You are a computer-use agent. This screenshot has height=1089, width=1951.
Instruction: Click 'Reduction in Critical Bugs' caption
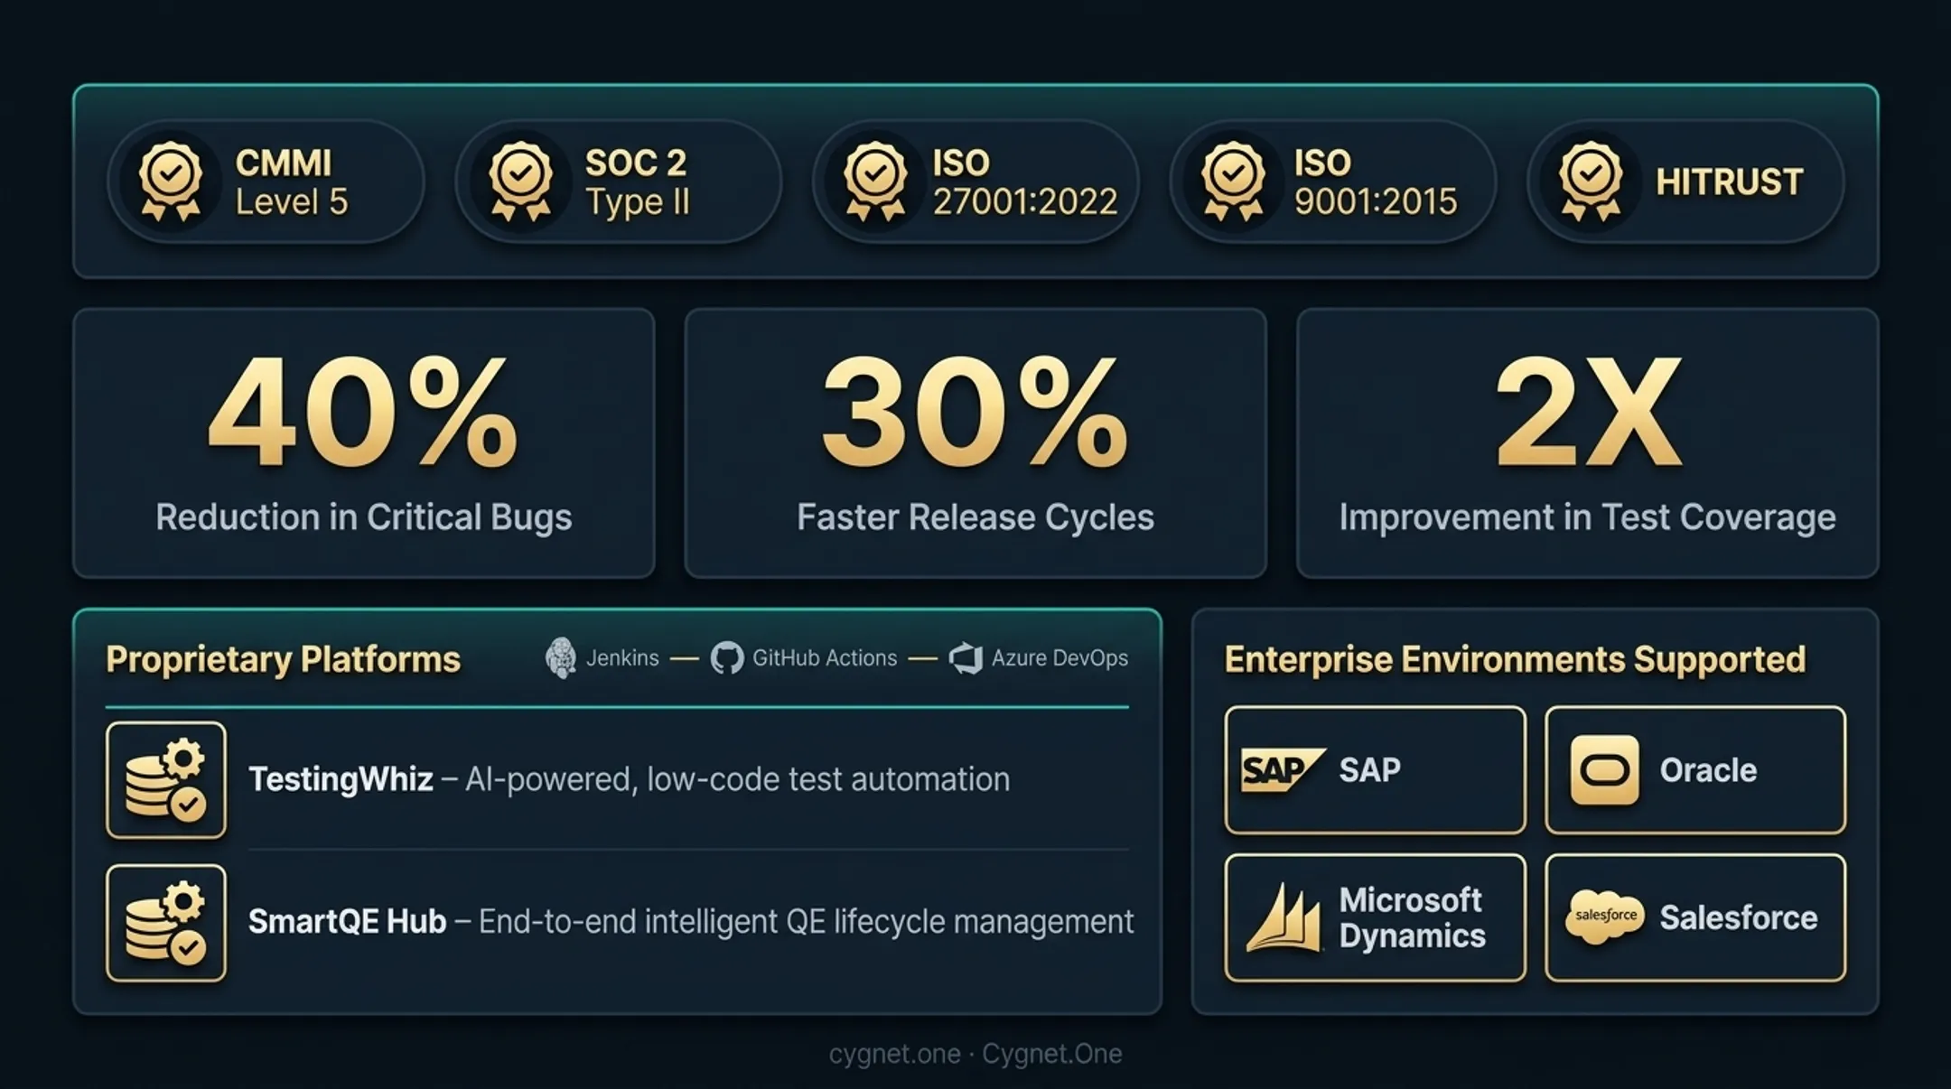363,517
